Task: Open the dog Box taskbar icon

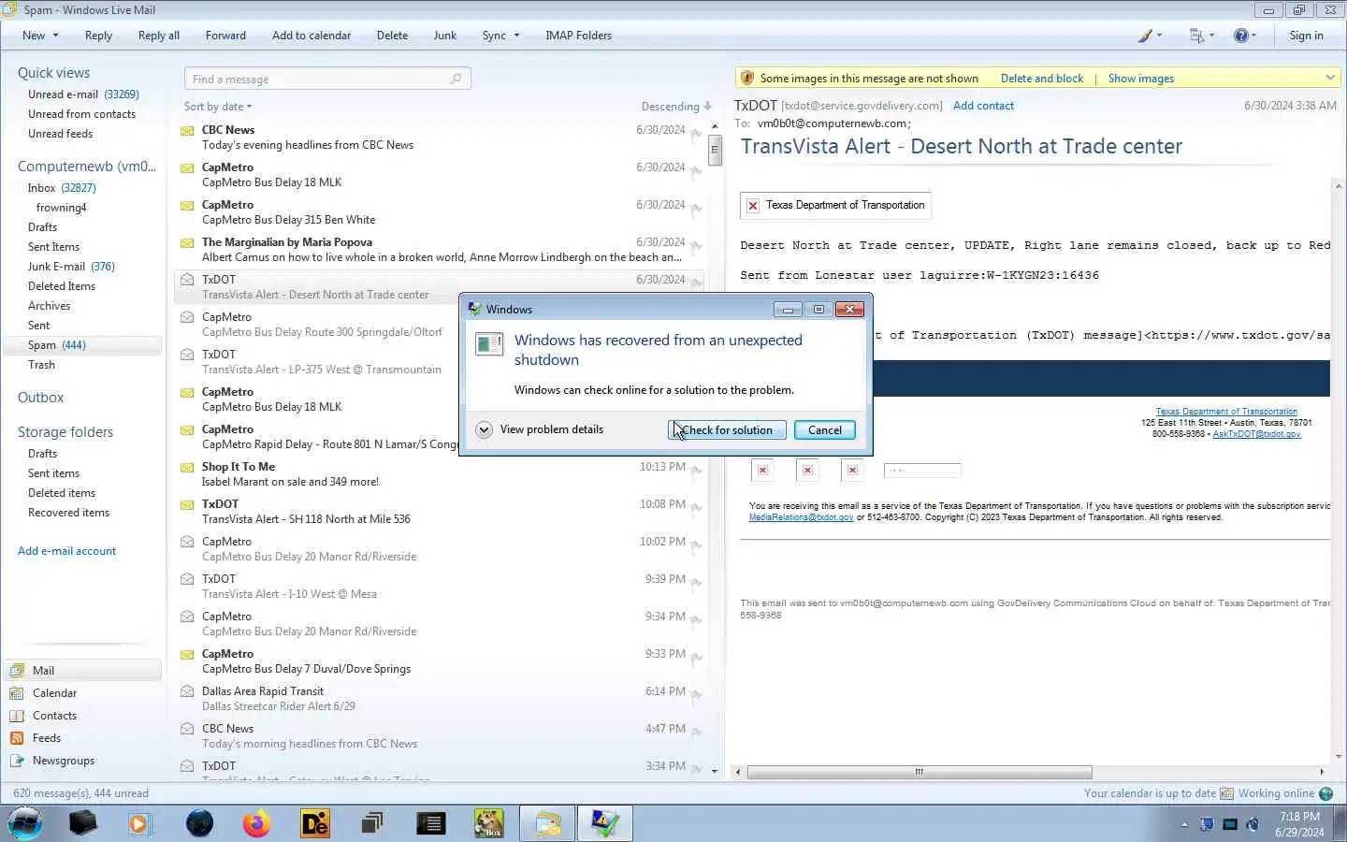Action: (488, 823)
